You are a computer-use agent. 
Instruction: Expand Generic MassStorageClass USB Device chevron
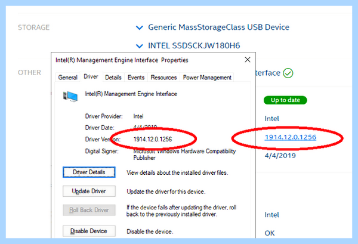(x=139, y=28)
